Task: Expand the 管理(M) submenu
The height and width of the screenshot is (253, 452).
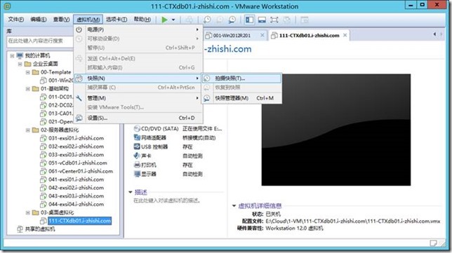Action: (138, 98)
